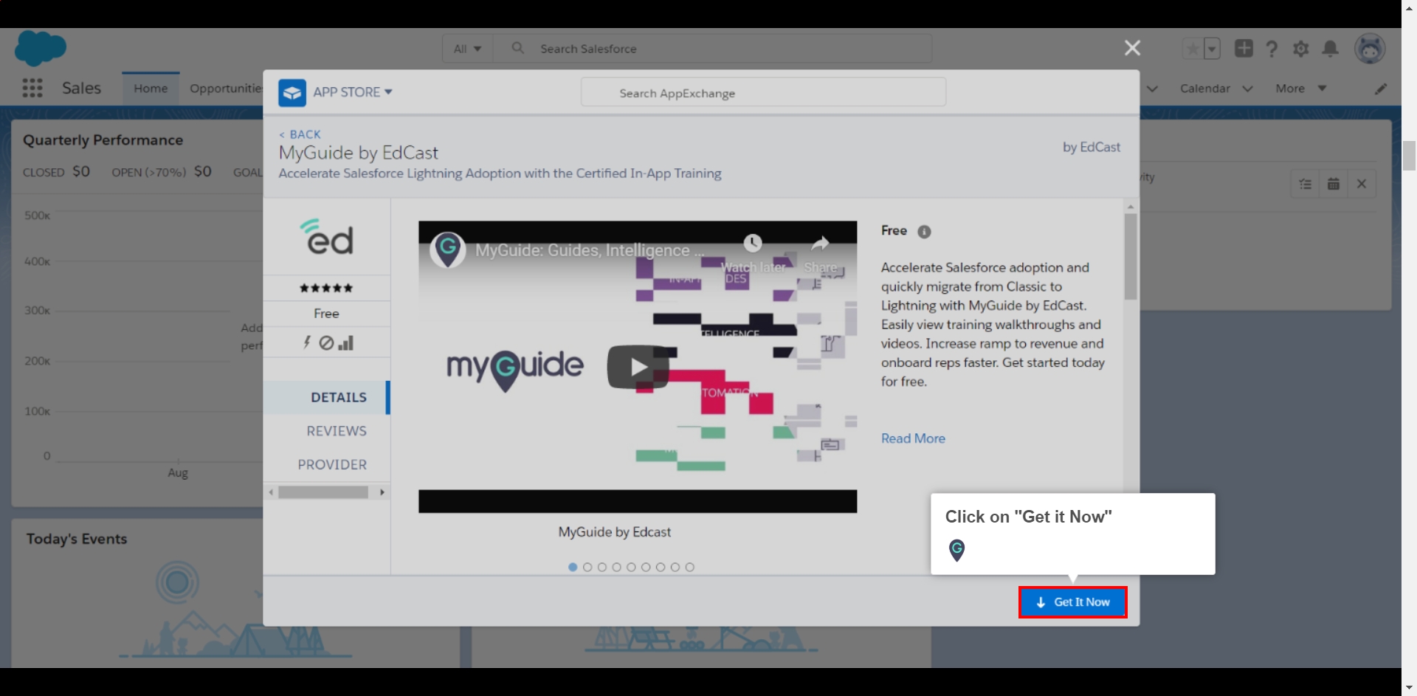Click the user avatar icon
This screenshot has width=1417, height=696.
click(1370, 49)
